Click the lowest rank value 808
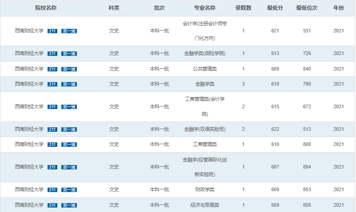 click(x=307, y=144)
